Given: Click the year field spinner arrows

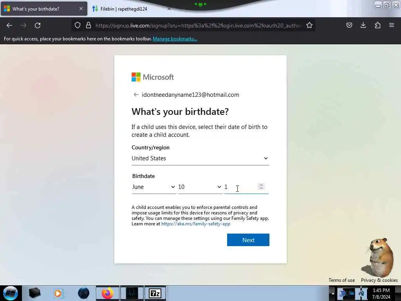Looking at the screenshot, I should [261, 187].
